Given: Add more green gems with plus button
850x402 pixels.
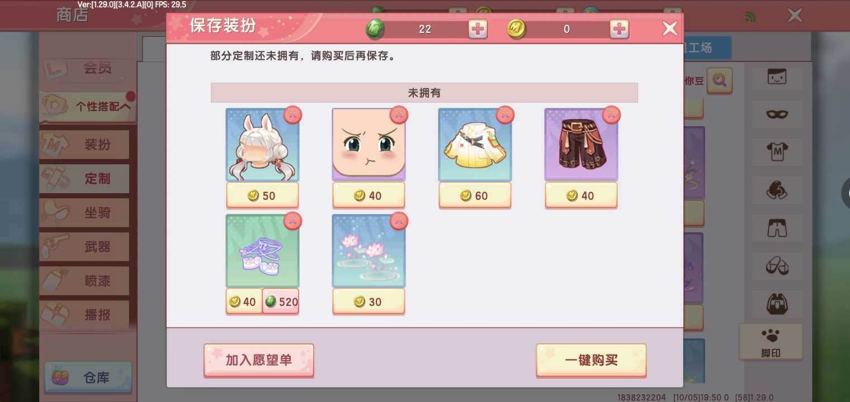Looking at the screenshot, I should pyautogui.click(x=478, y=29).
